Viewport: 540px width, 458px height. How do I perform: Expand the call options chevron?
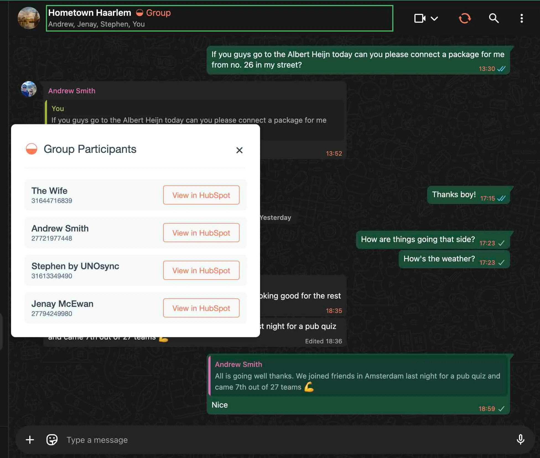click(434, 19)
